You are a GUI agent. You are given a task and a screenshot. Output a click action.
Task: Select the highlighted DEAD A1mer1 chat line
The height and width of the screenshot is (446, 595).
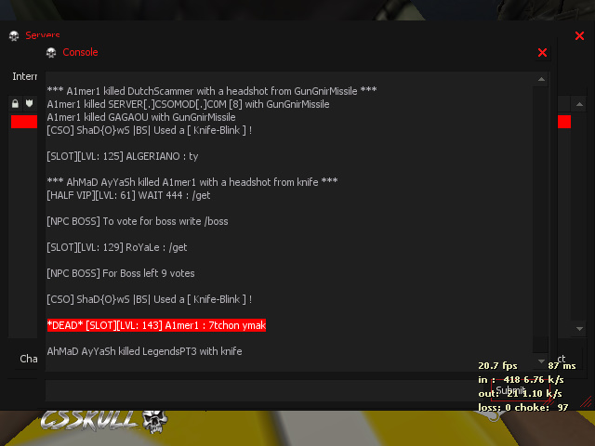(x=156, y=325)
